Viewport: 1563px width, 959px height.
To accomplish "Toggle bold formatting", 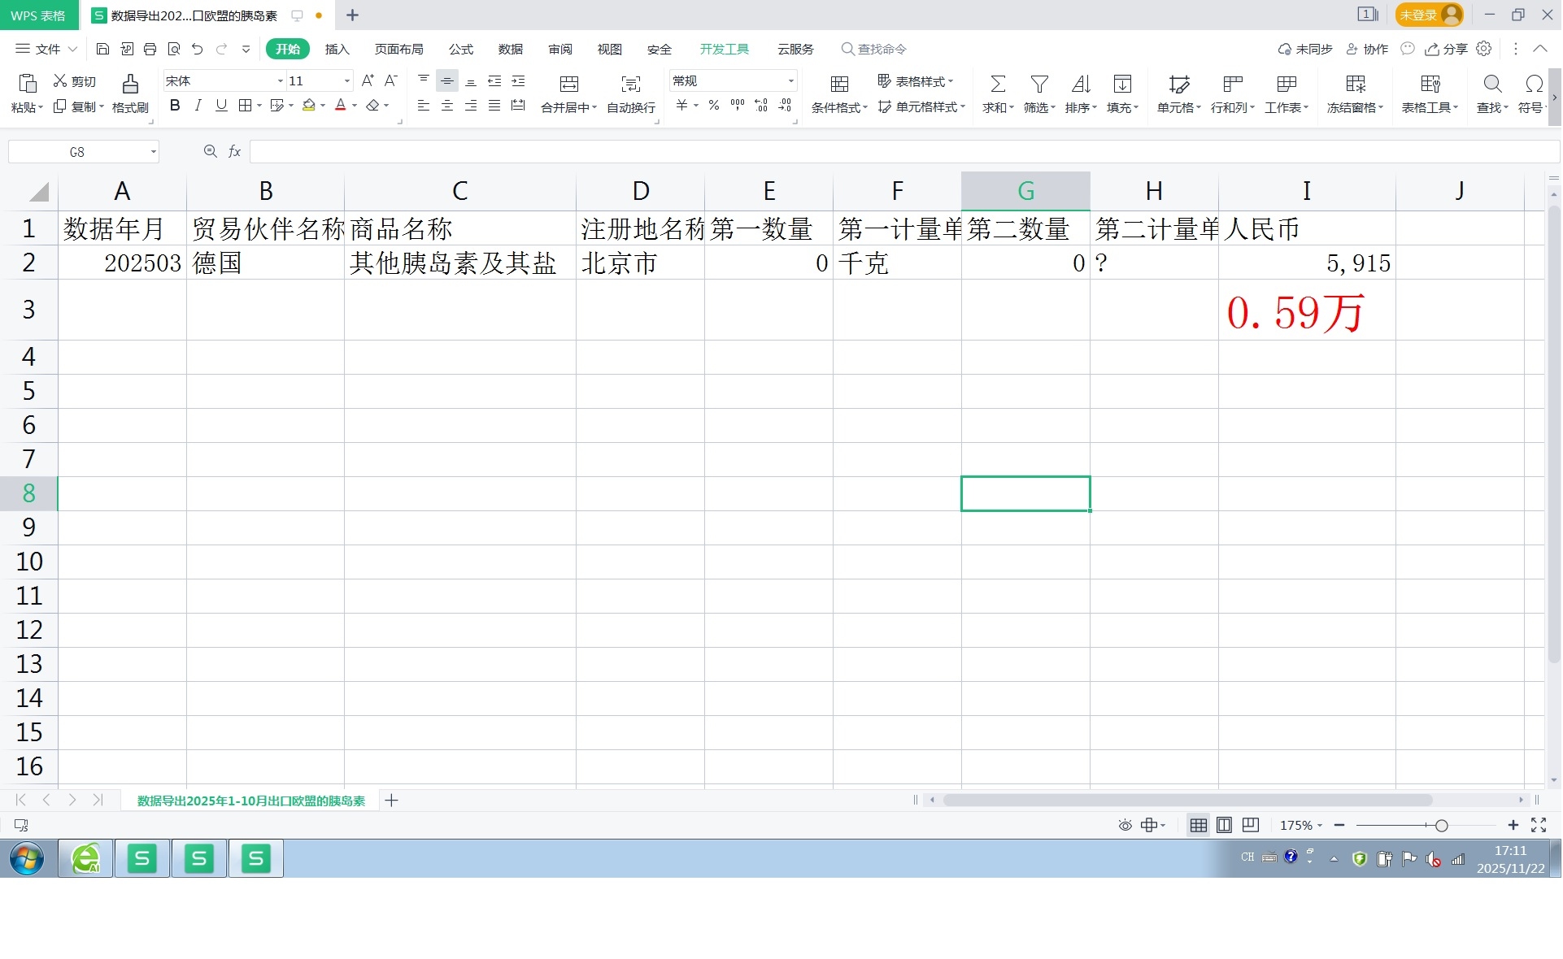I will point(175,106).
